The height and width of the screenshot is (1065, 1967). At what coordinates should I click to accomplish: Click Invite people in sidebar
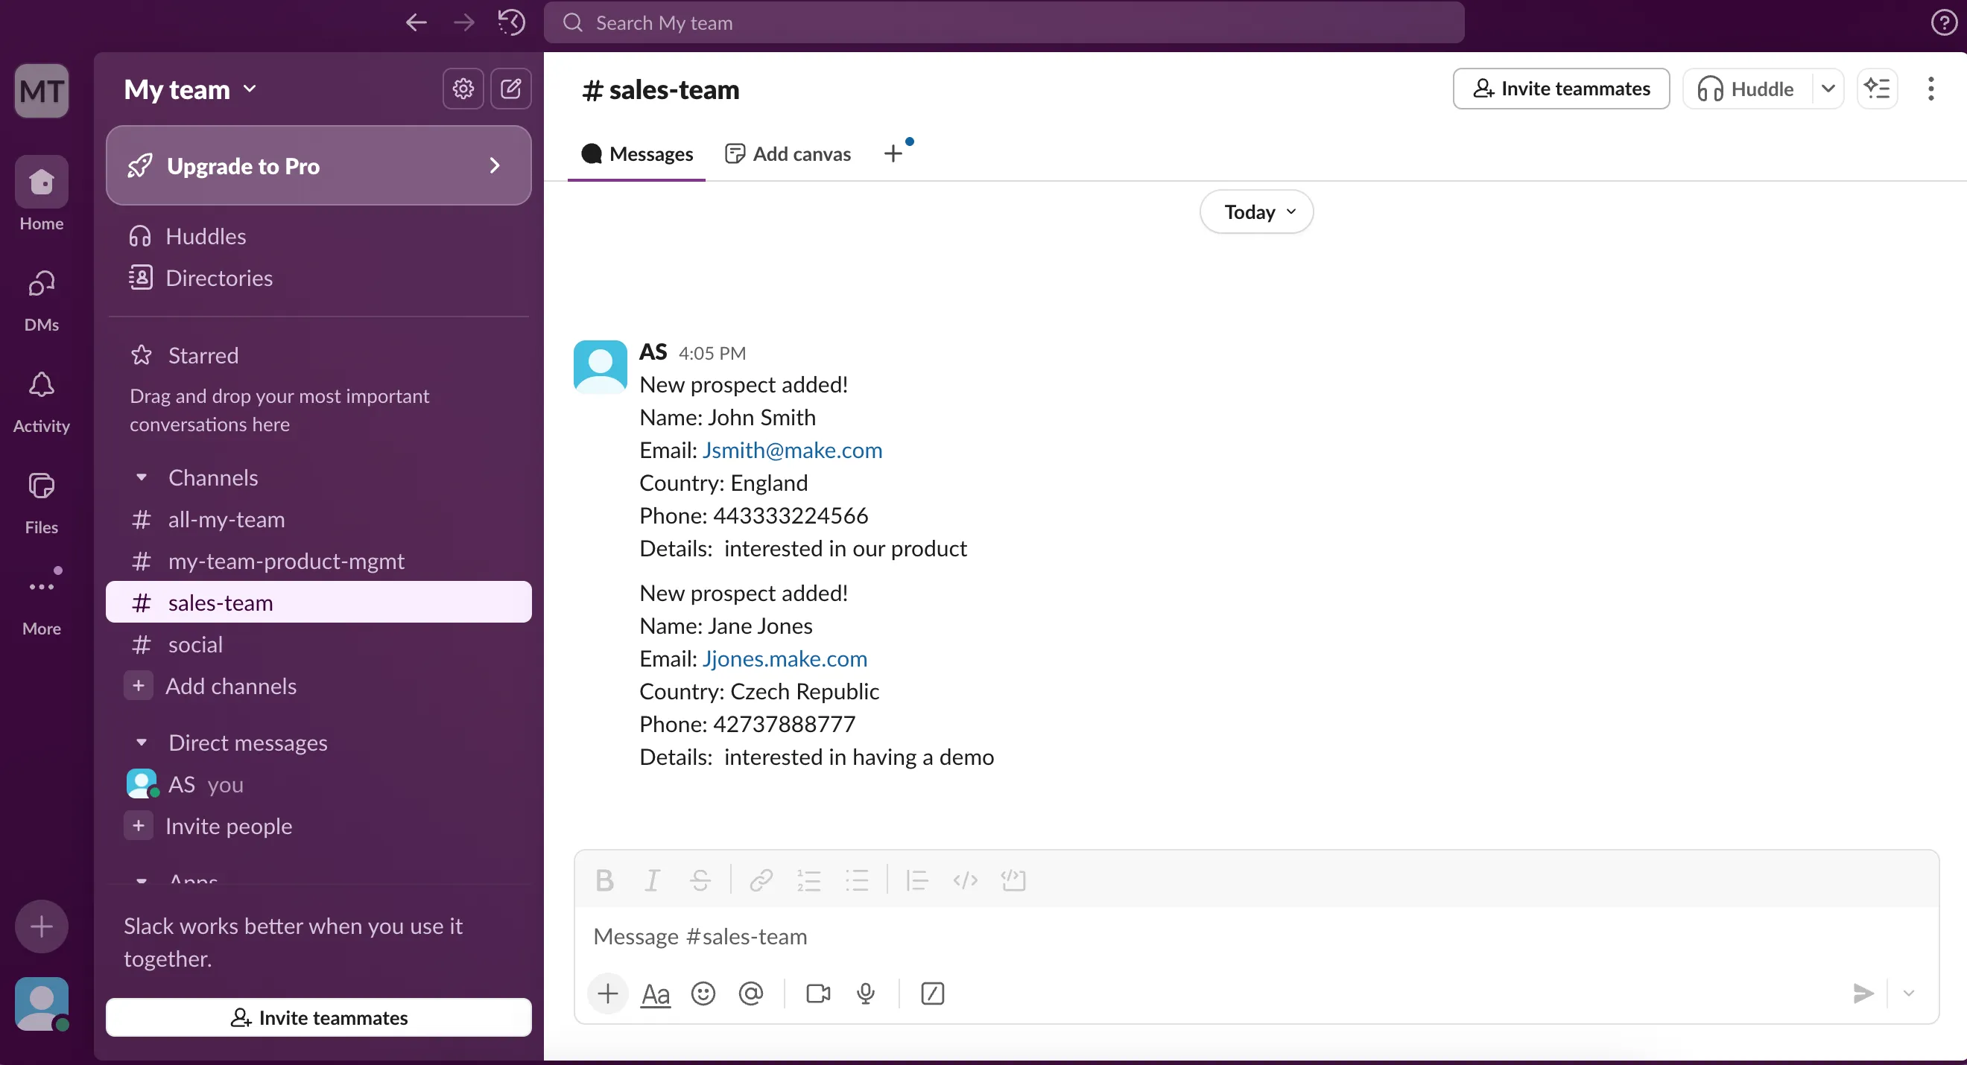318,826
